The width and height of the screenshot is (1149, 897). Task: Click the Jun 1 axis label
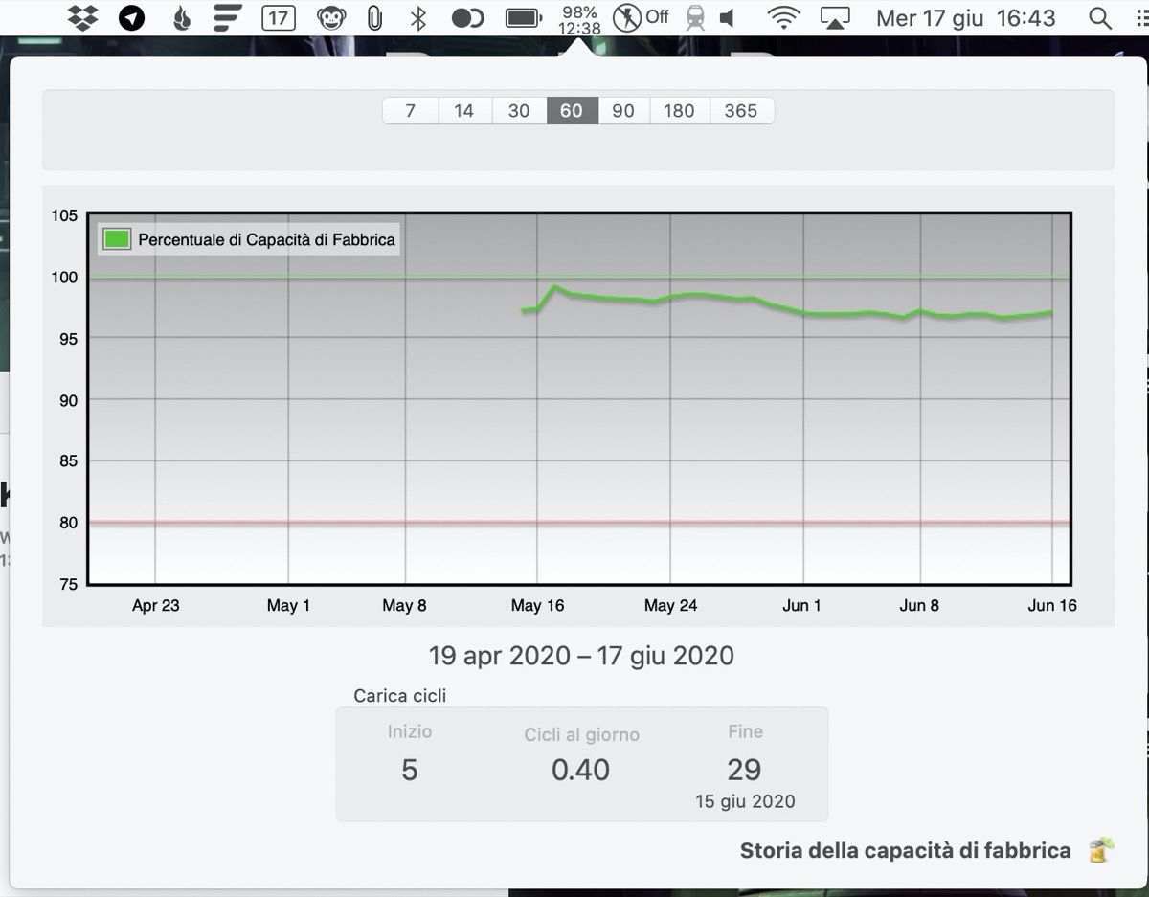(801, 606)
